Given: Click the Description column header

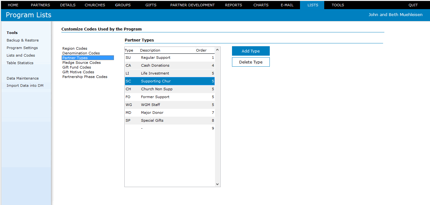Looking at the screenshot, I should click(150, 50).
